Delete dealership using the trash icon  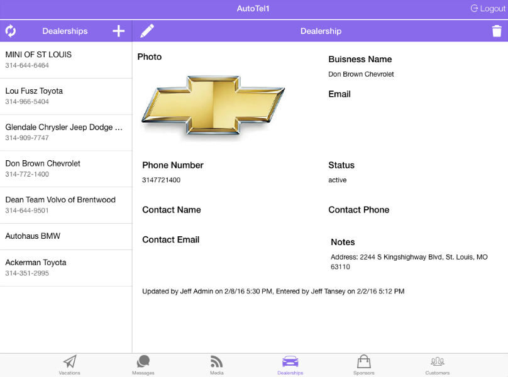click(x=497, y=31)
